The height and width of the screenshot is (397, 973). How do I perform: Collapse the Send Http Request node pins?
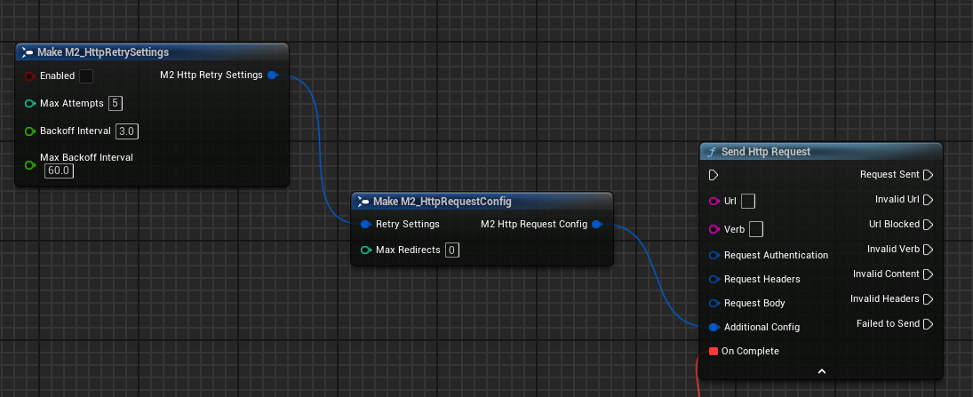click(821, 370)
